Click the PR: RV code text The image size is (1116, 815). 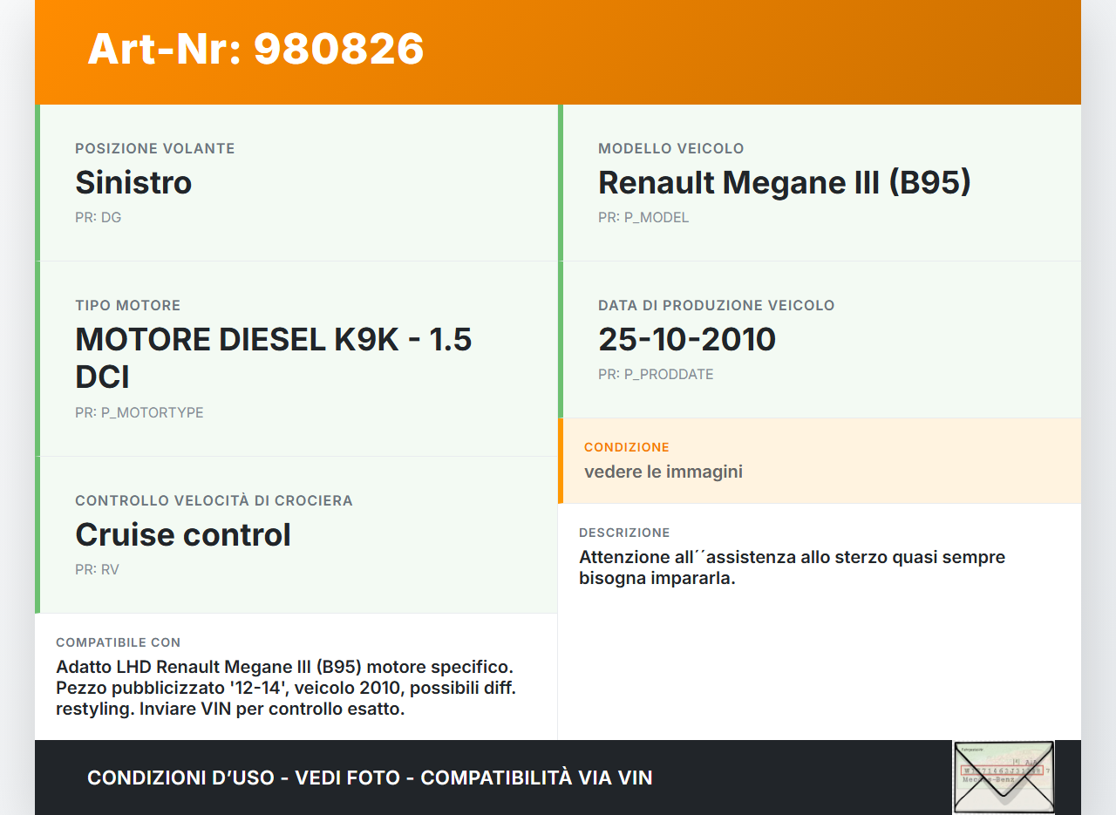coord(97,569)
